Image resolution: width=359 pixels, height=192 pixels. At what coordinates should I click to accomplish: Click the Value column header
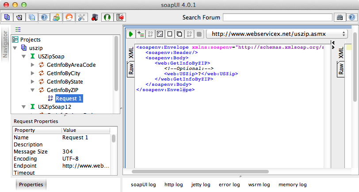(86, 130)
